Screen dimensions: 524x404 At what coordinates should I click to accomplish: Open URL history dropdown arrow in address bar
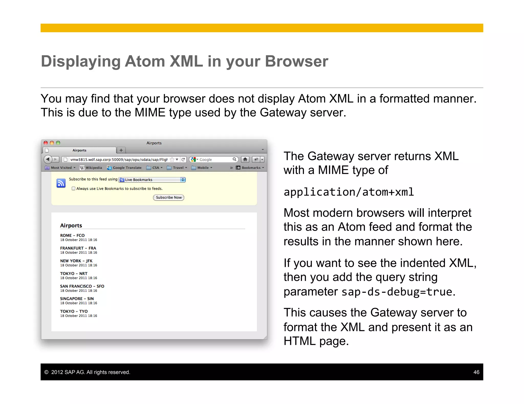tap(177, 160)
